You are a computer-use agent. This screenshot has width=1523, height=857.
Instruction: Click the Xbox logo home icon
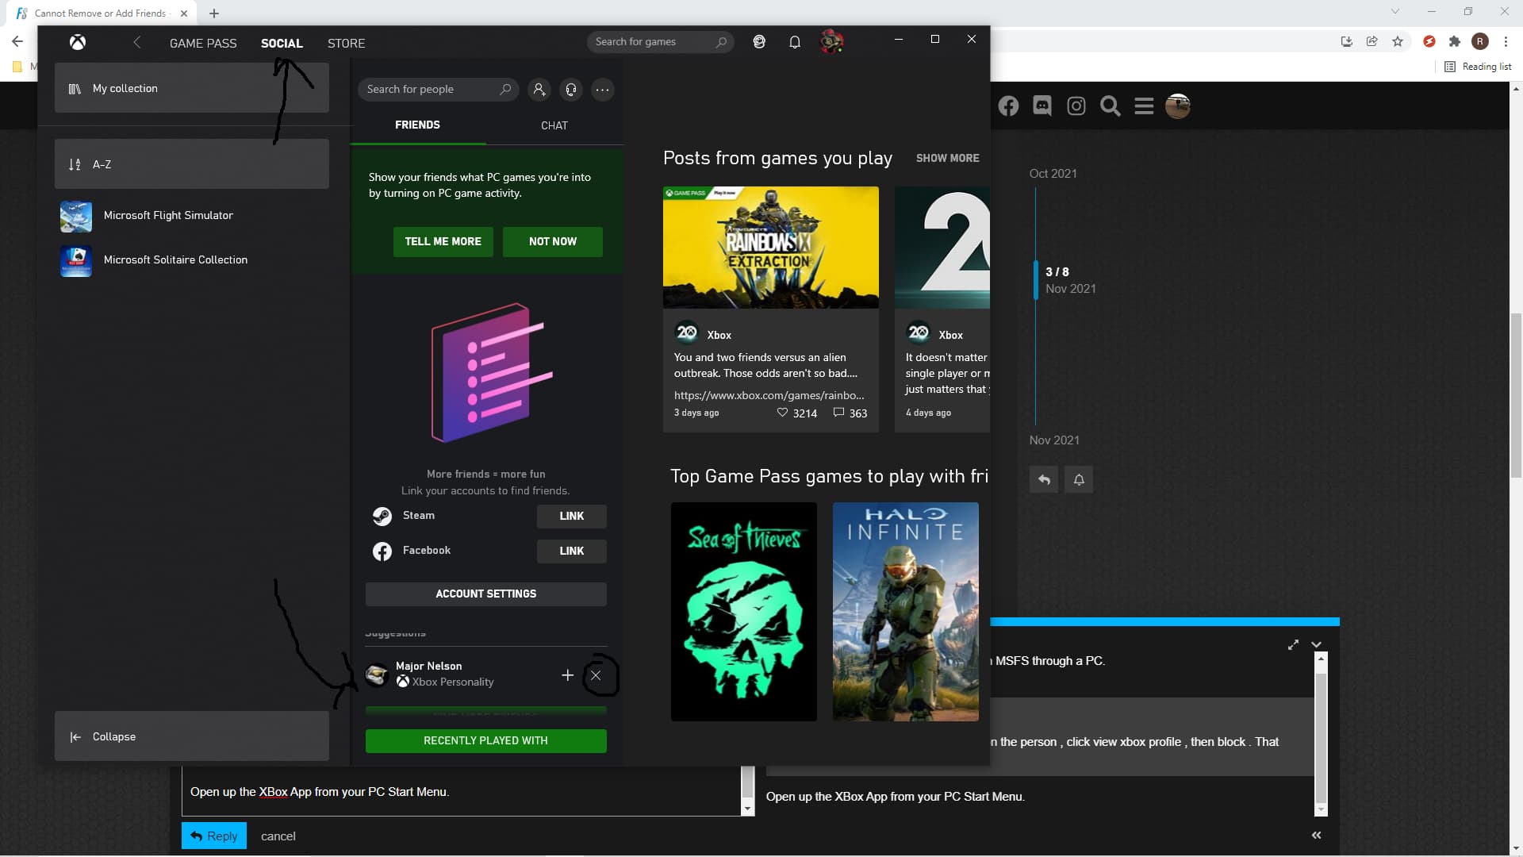point(77,42)
